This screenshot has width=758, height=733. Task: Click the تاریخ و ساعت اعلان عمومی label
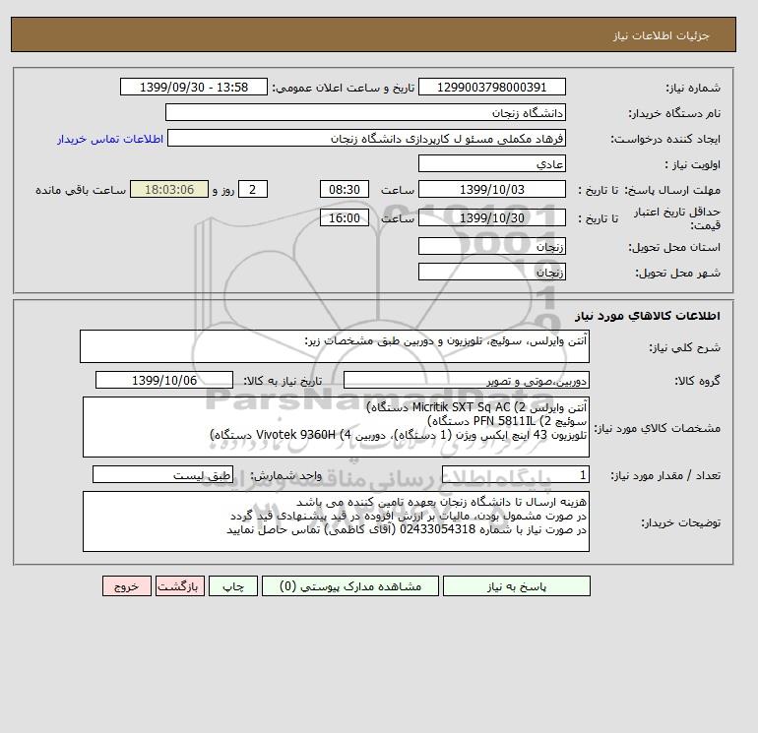344,88
